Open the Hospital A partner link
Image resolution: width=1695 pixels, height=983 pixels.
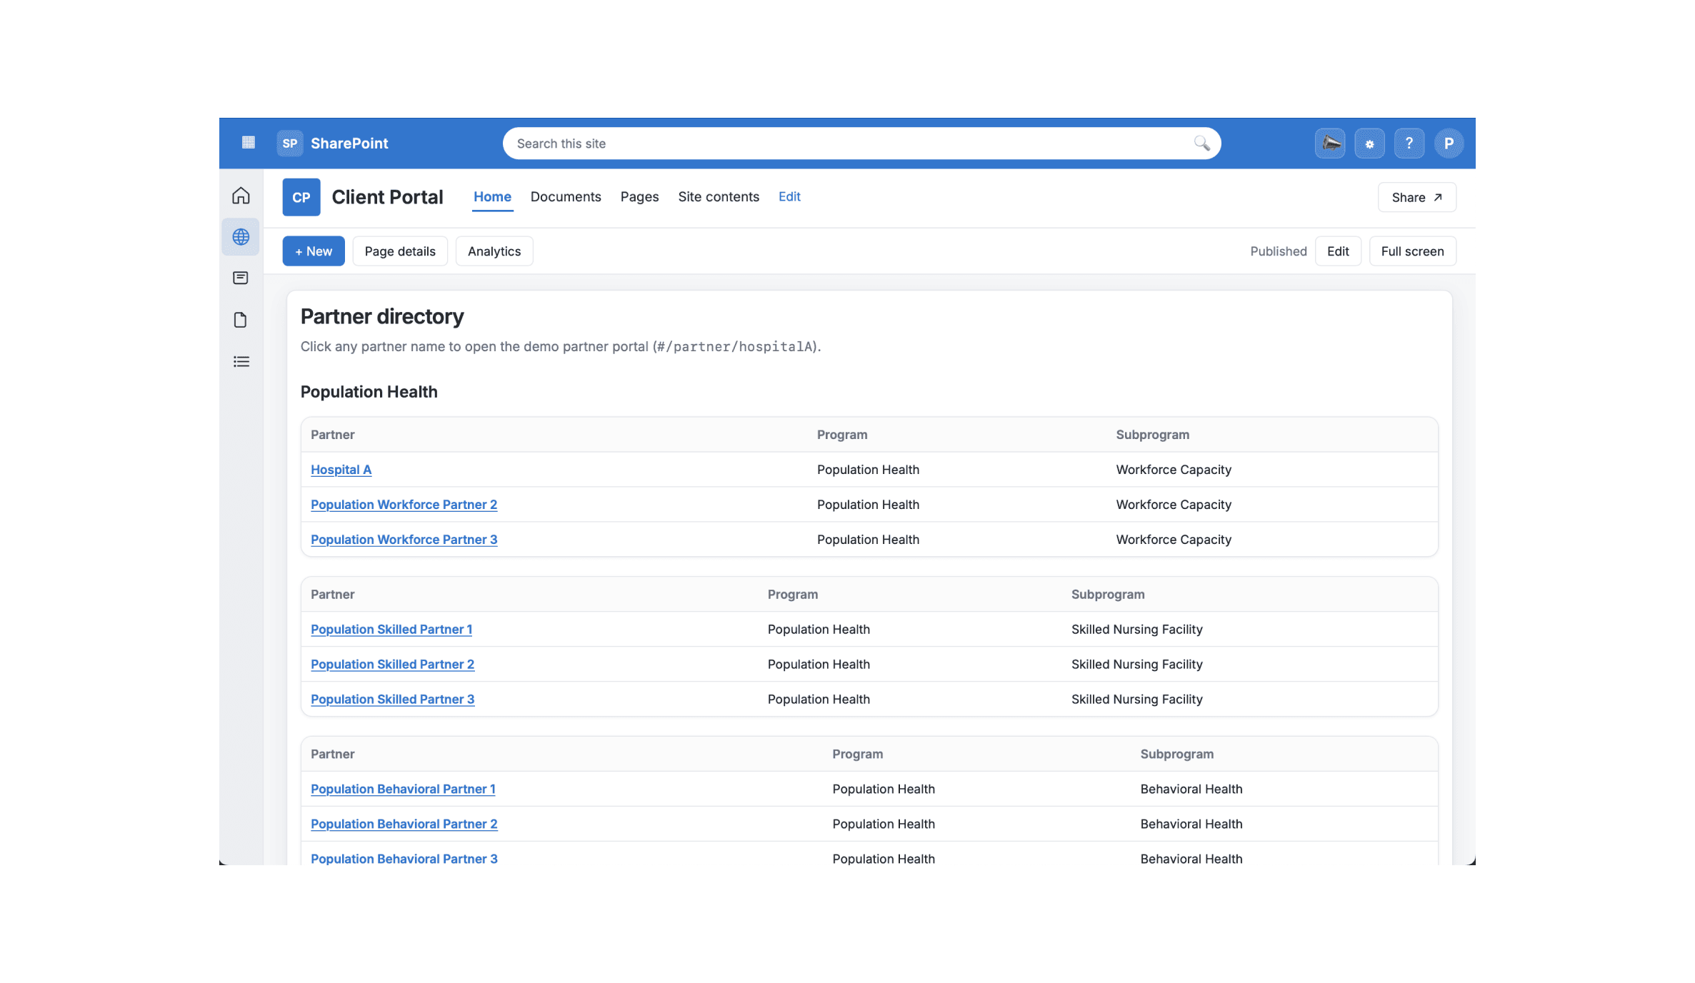click(x=341, y=470)
